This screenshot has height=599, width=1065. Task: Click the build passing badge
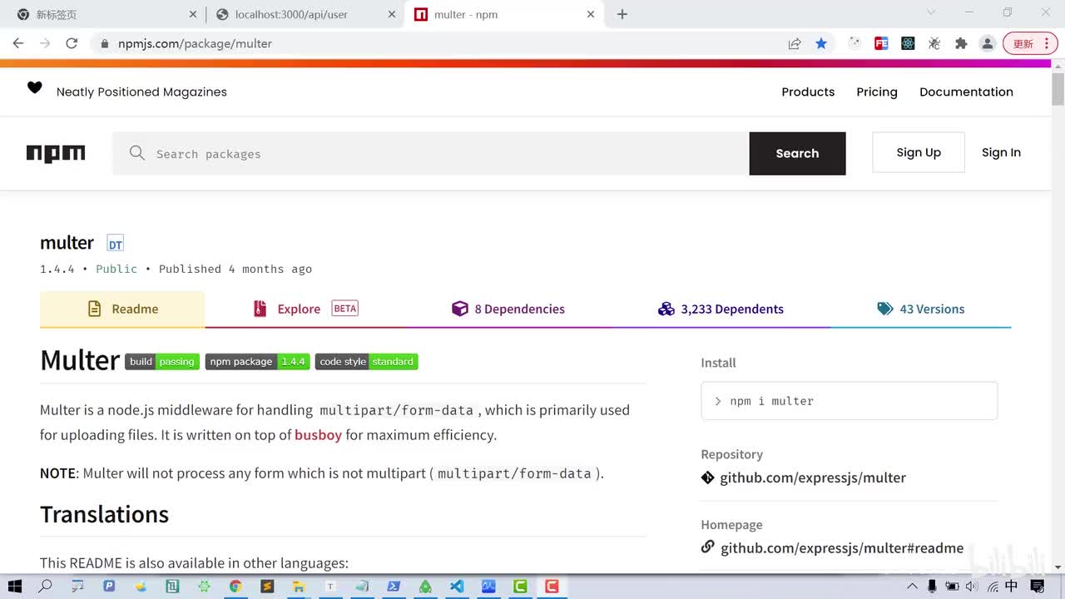tap(162, 361)
